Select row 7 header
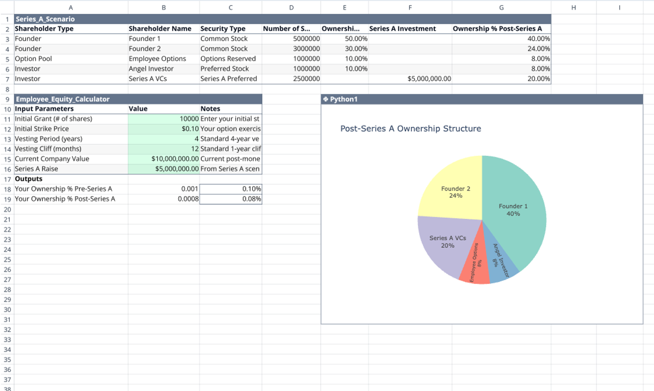 7,78
